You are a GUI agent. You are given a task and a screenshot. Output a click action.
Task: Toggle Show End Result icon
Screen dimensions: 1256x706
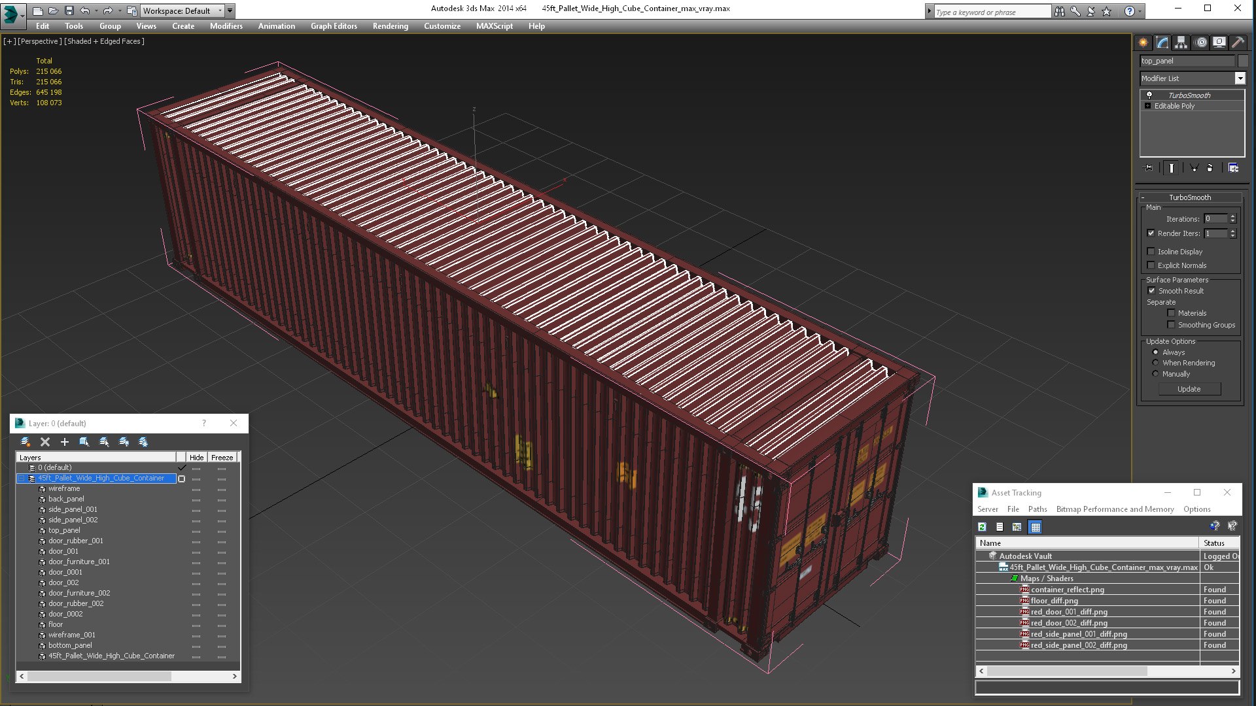click(1171, 168)
